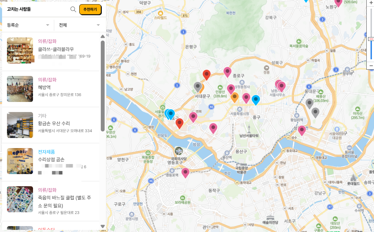Click the blue pin above 중구 label
This screenshot has height=232, width=374.
pos(256,100)
